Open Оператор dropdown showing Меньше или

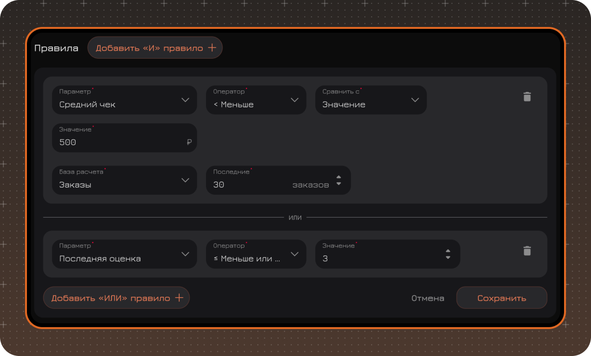coord(256,254)
